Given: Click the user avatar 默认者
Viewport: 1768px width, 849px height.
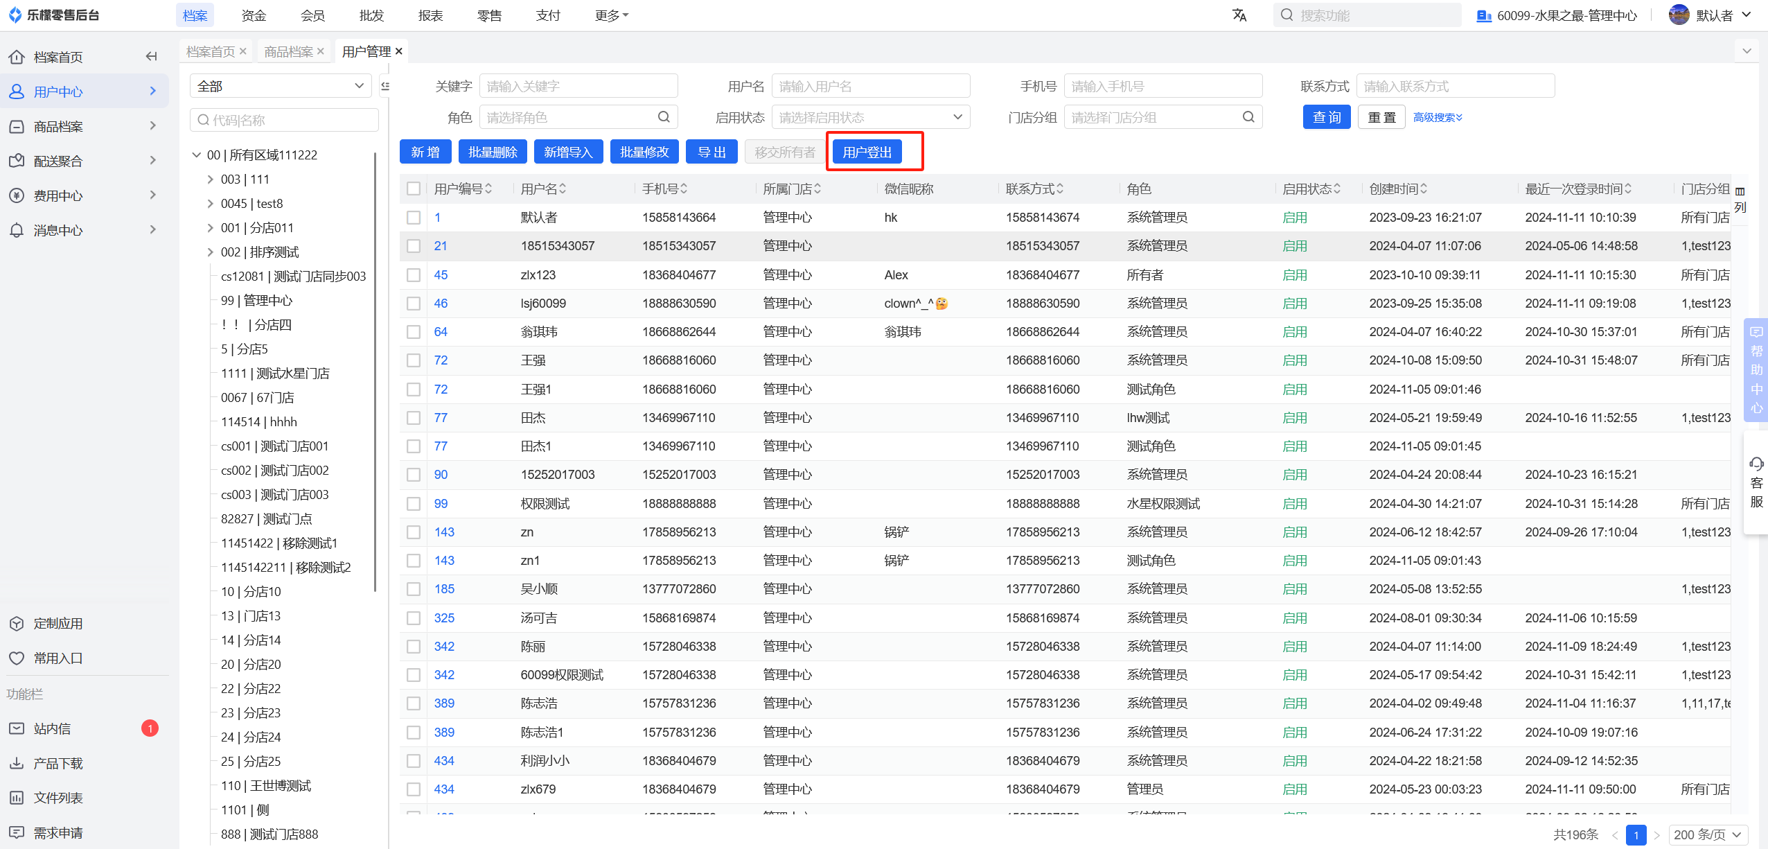Looking at the screenshot, I should click(x=1679, y=15).
